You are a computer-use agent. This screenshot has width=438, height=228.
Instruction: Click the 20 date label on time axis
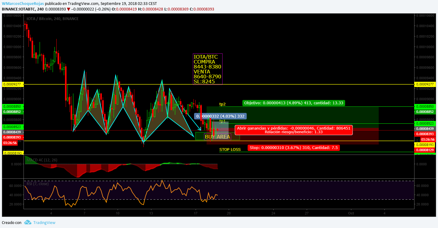click(229, 213)
